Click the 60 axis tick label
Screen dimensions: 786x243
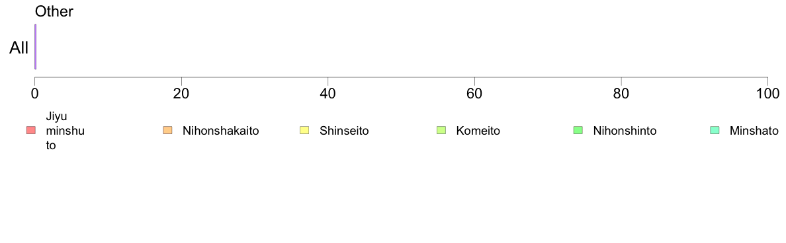point(474,92)
